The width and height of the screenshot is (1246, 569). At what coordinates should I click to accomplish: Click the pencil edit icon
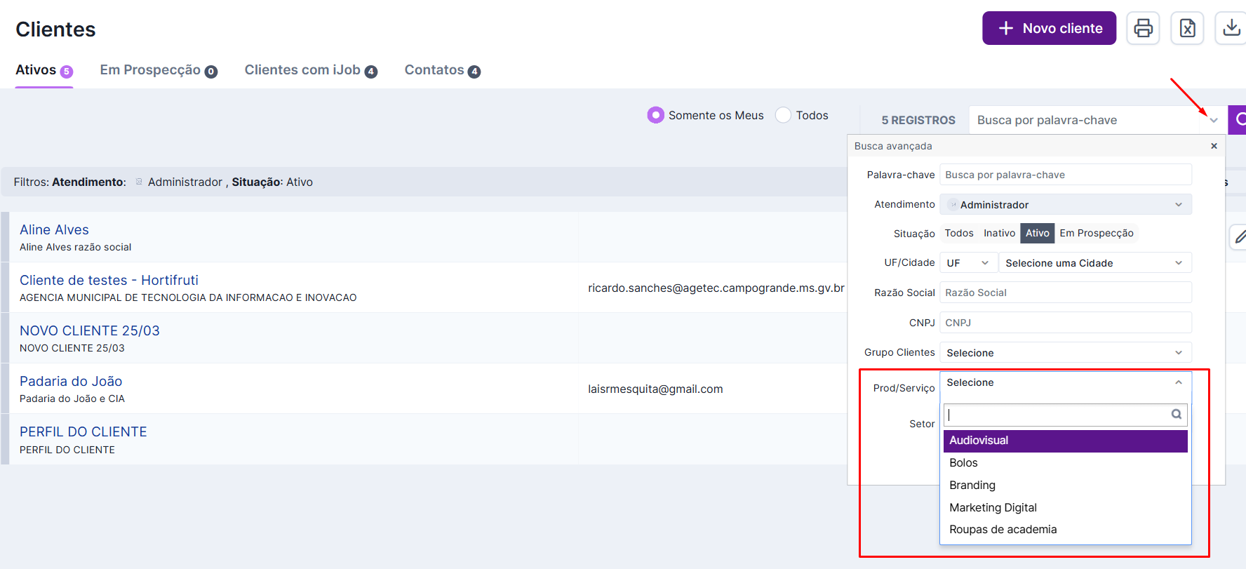pyautogui.click(x=1240, y=237)
